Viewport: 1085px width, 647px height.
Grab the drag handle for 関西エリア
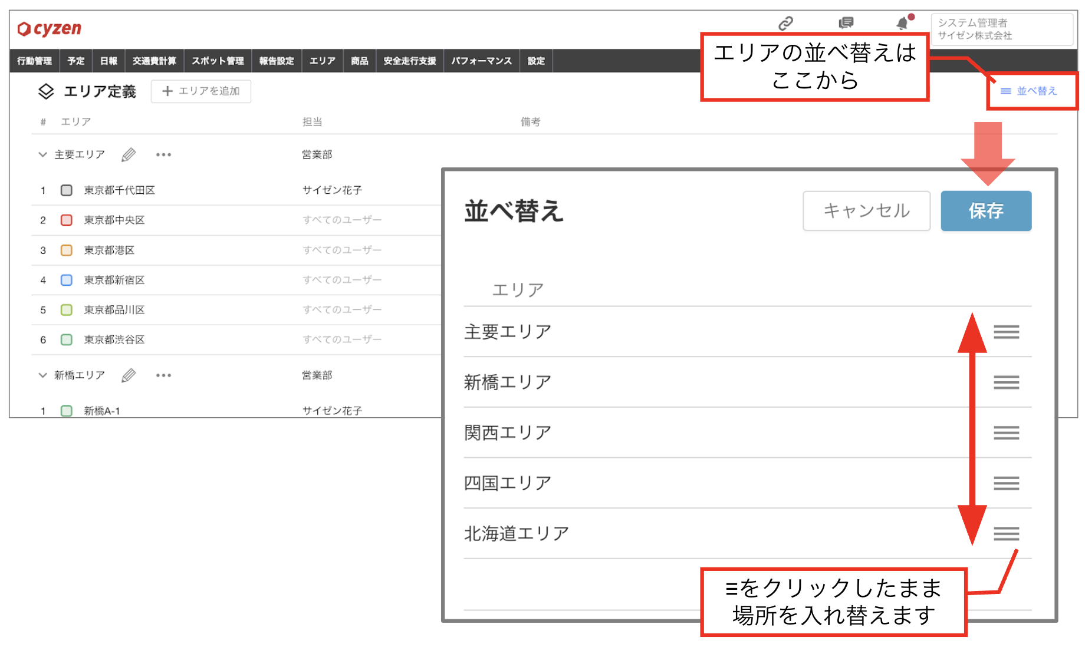click(x=1006, y=433)
